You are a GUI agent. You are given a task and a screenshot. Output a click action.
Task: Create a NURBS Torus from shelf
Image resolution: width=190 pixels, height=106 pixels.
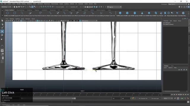156,13
